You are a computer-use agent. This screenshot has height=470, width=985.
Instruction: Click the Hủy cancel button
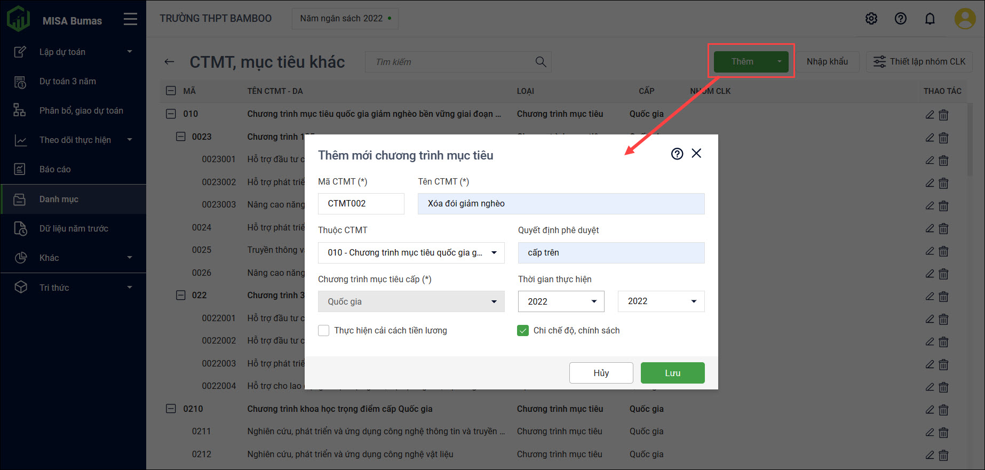601,373
